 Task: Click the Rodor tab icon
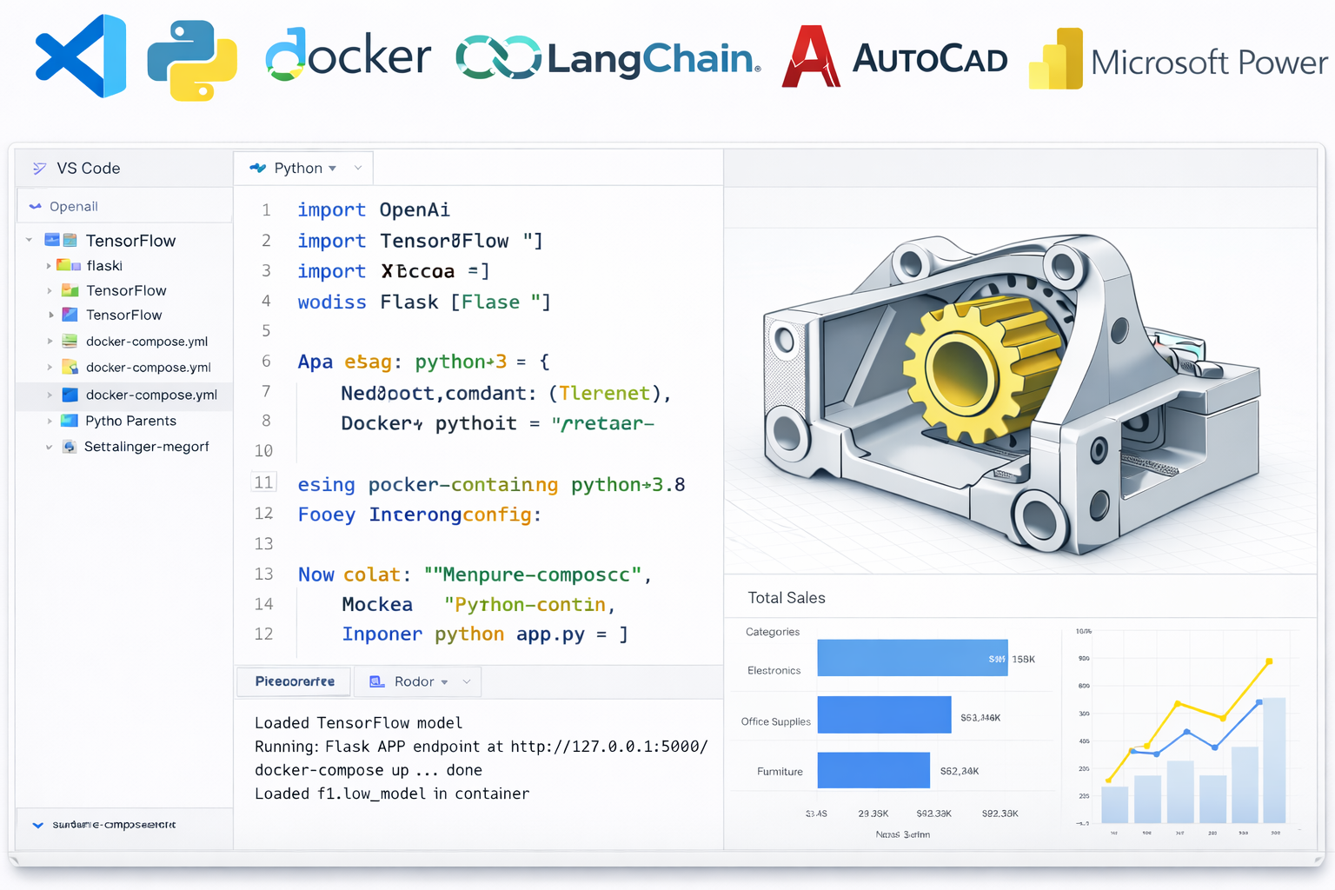point(377,681)
